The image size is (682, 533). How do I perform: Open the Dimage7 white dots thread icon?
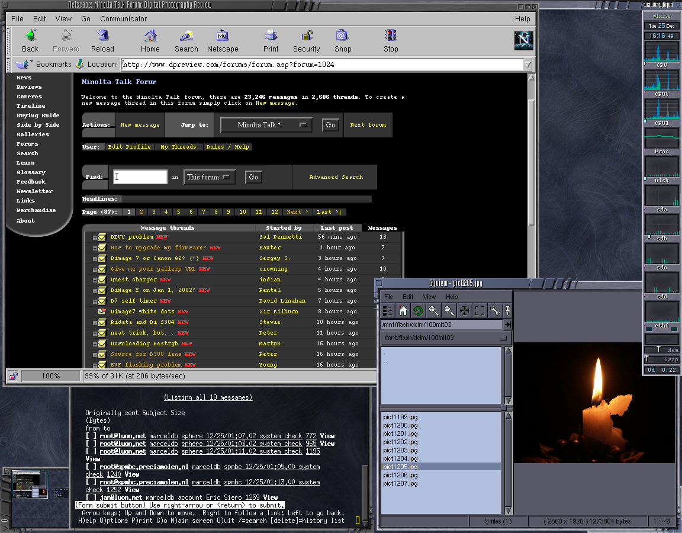(x=102, y=312)
